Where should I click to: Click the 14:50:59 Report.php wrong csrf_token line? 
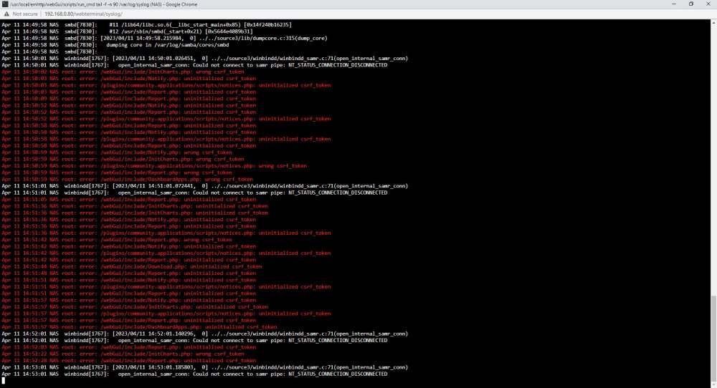click(117, 173)
